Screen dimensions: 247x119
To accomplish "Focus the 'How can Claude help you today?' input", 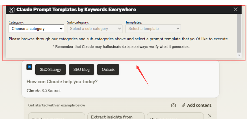I will [104, 82].
